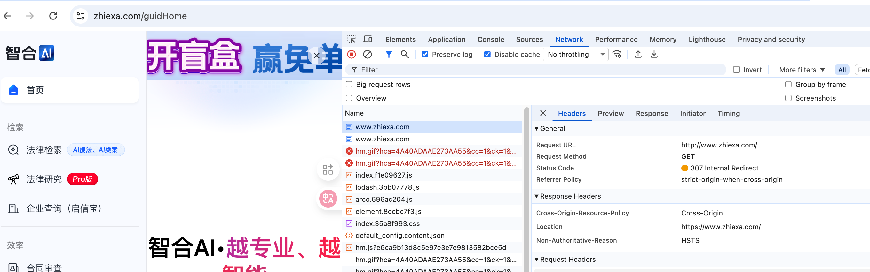
Task: Export HAR file download icon
Action: coord(654,54)
